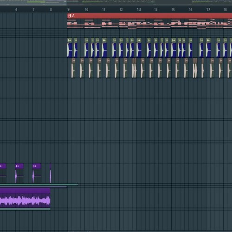Click the blue audio clip icon at bar 13
The height and width of the screenshot is (232, 232).
point(139,40)
